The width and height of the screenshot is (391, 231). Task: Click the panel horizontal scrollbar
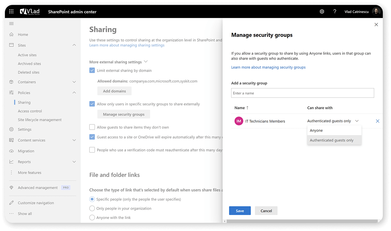click(x=302, y=221)
